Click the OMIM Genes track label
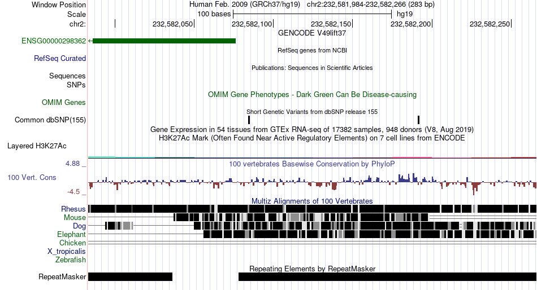The height and width of the screenshot is (290, 537). [64, 103]
